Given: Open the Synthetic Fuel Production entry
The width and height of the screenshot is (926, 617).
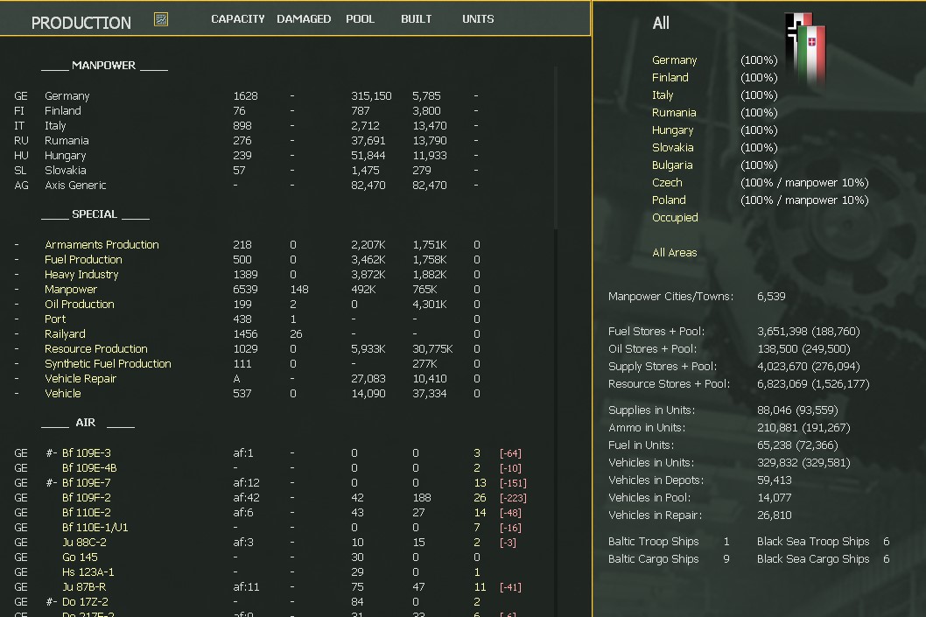Looking at the screenshot, I should (x=108, y=364).
